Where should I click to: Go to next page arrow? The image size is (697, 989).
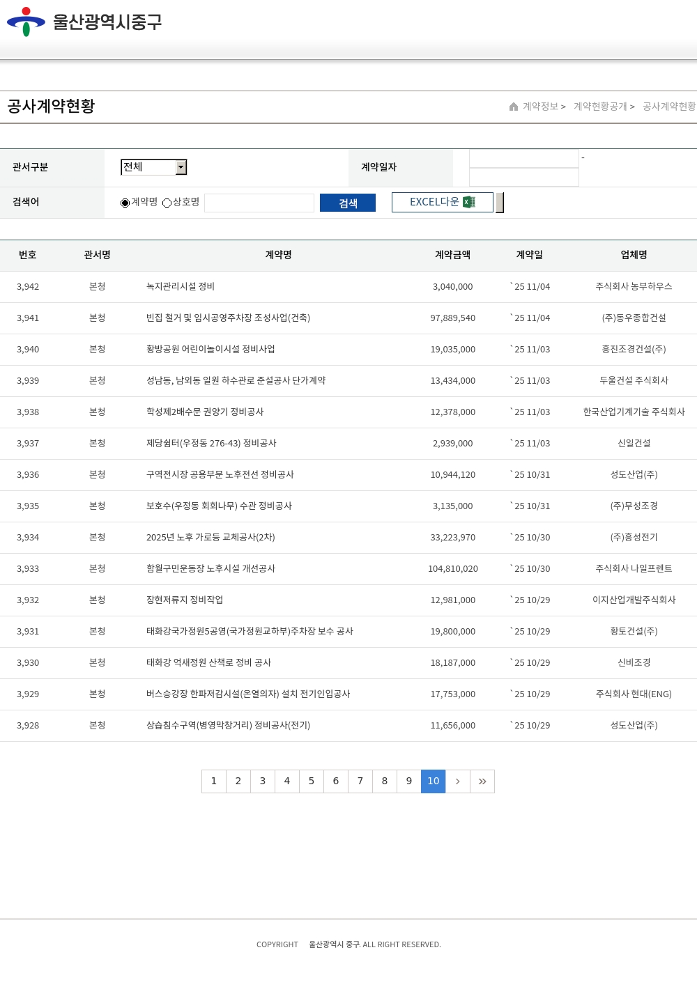click(x=458, y=781)
